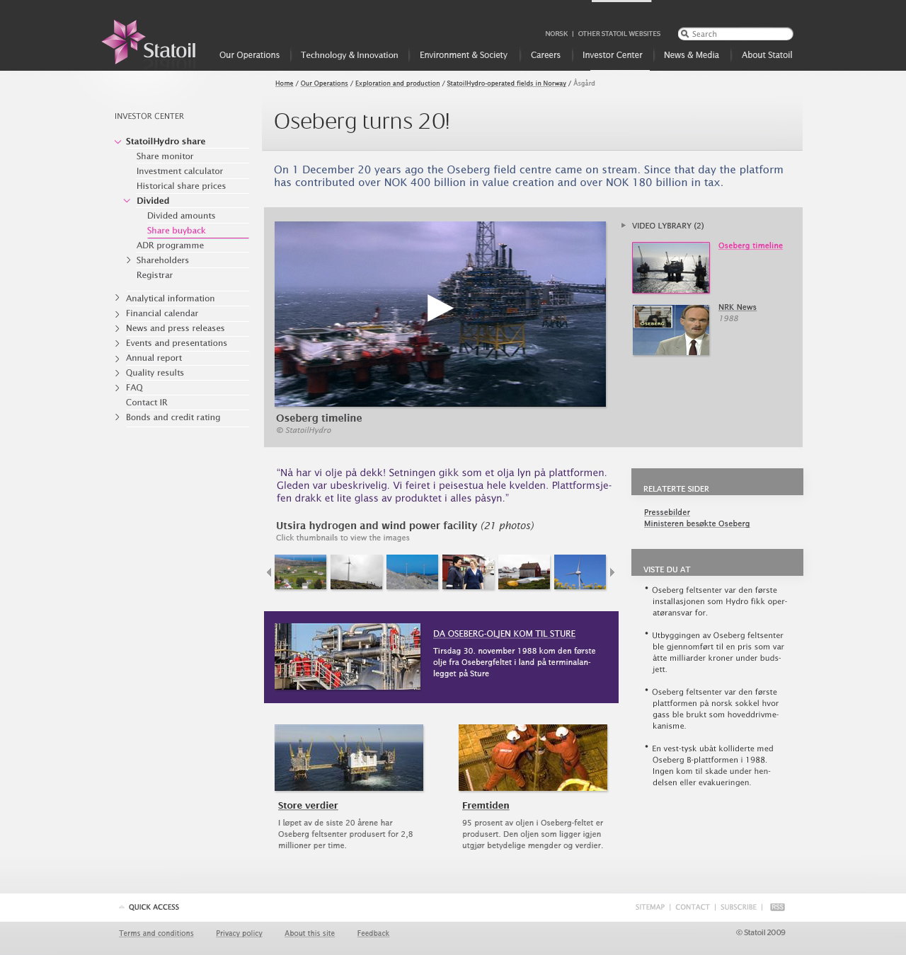Open the Oseberg timeline video link

tap(750, 245)
